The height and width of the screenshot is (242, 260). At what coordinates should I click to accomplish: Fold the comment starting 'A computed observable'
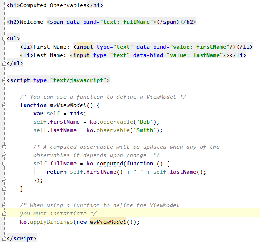click(4, 147)
